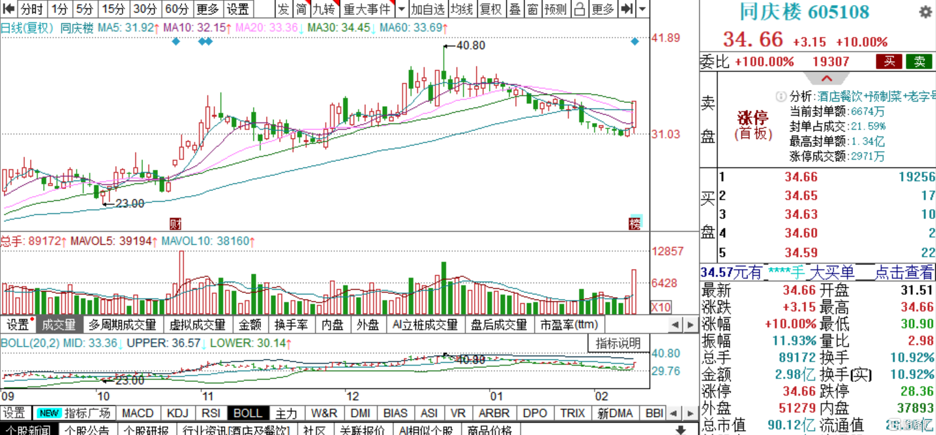Image resolution: width=936 pixels, height=435 pixels.
Task: Select the 5分 period
Action: (x=84, y=9)
